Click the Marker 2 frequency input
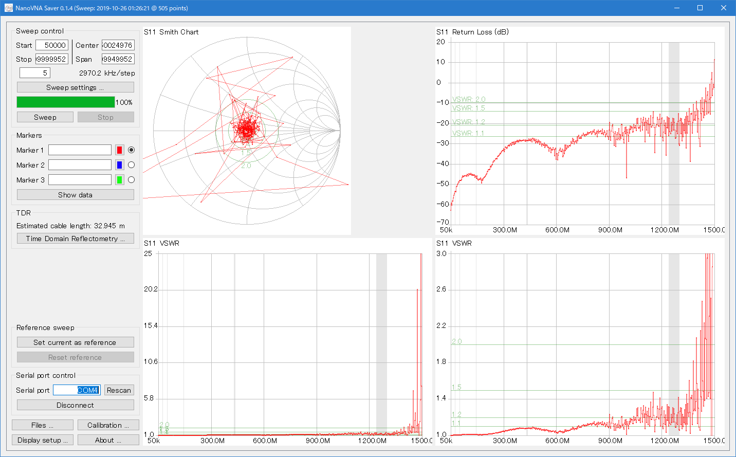Image resolution: width=736 pixels, height=457 pixels. pyautogui.click(x=80, y=165)
